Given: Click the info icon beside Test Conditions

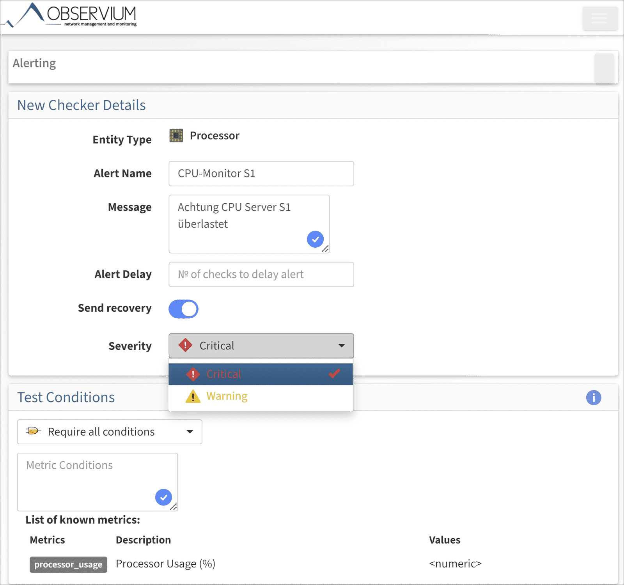Looking at the screenshot, I should click(x=594, y=397).
